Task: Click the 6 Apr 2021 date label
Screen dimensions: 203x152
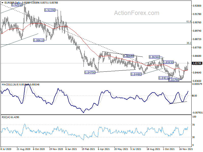Action: tap(104, 149)
